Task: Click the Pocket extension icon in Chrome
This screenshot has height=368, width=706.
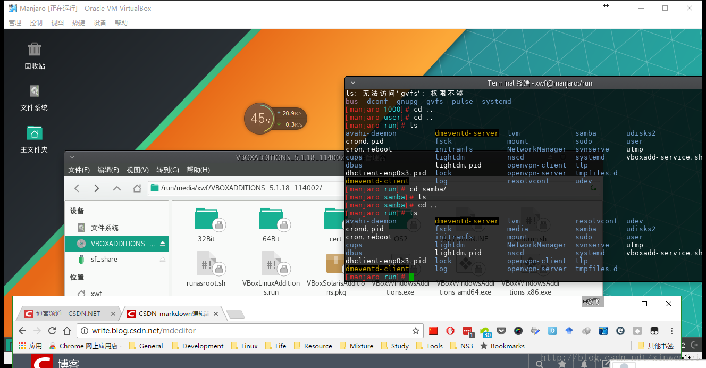Action: pos(501,331)
